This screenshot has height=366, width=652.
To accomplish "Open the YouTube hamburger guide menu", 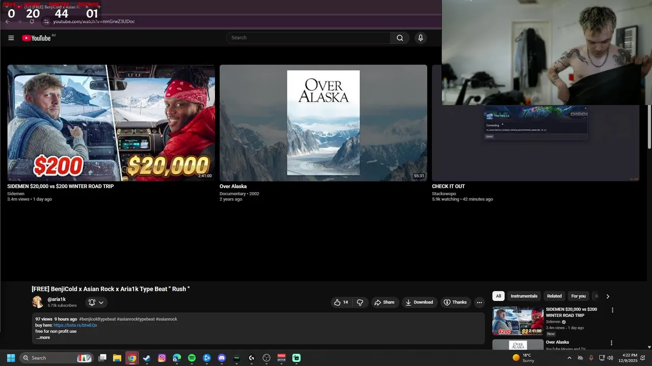I will (11, 38).
